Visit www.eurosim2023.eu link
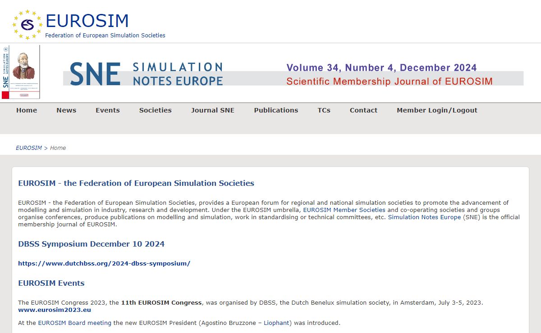 coord(55,310)
